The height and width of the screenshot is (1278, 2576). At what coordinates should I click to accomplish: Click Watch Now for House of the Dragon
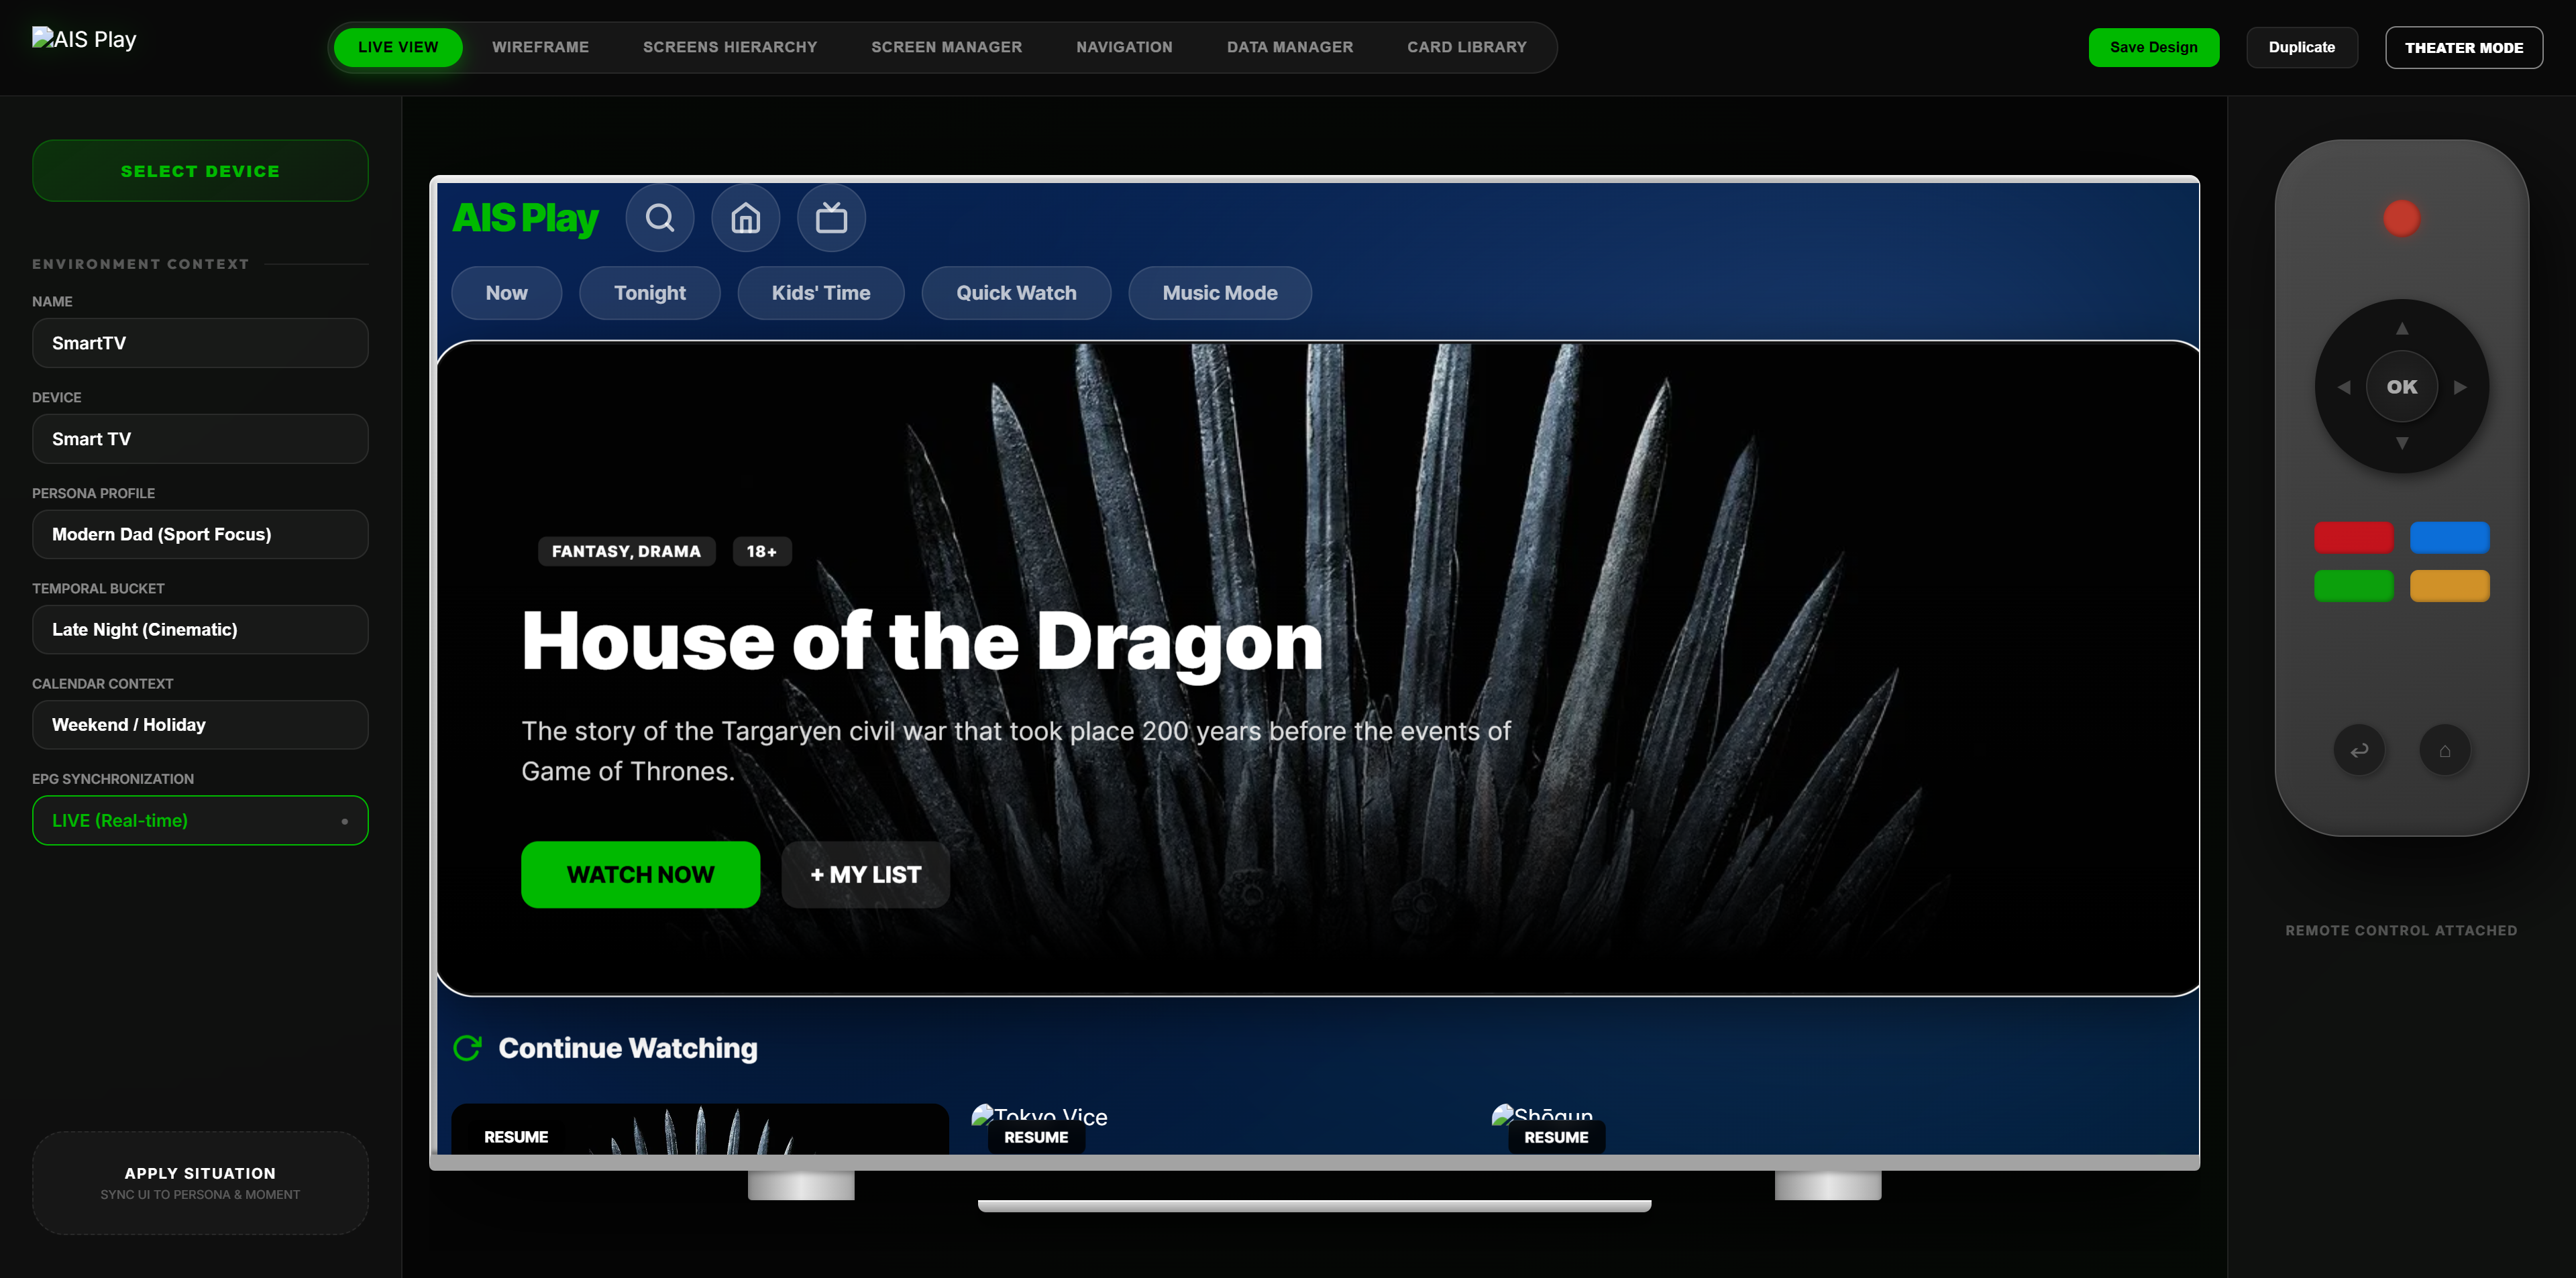(x=640, y=874)
